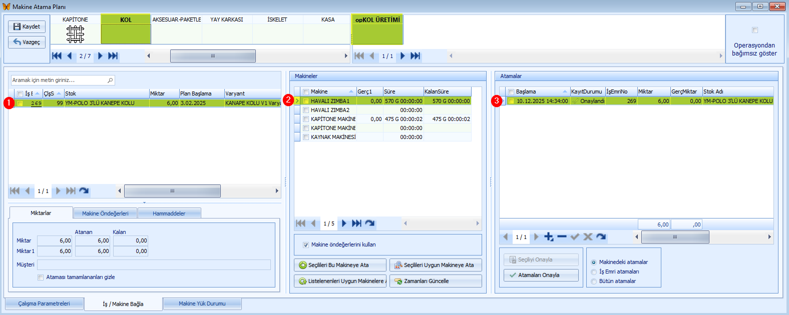Toggle 'Makine öndeğerlerini kullan' checkbox

click(x=306, y=245)
